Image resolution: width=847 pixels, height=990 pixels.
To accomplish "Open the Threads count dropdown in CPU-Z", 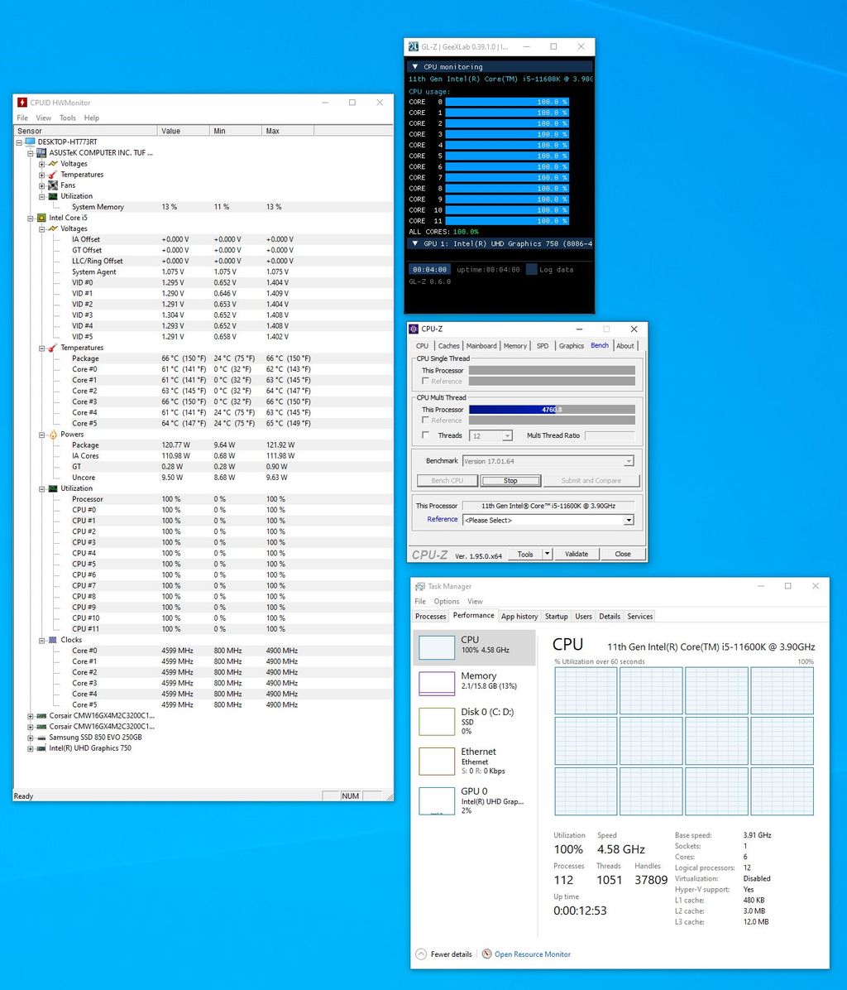I will (x=507, y=436).
